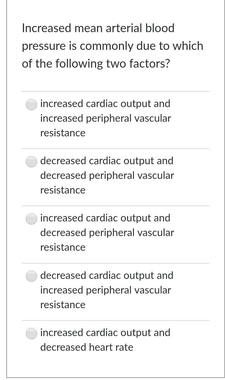The height and width of the screenshot is (380, 225).
Task: Select increased cardiac output and increased peripheral vascular resistance
Action: pos(31,105)
